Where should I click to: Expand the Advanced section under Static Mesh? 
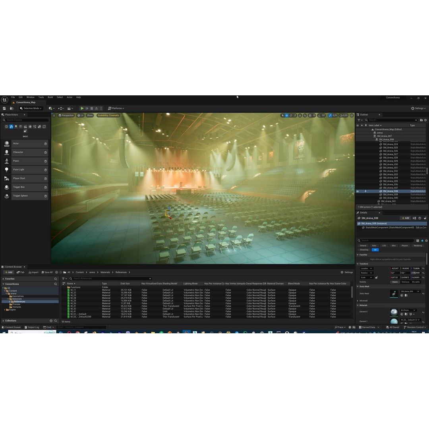click(357, 301)
